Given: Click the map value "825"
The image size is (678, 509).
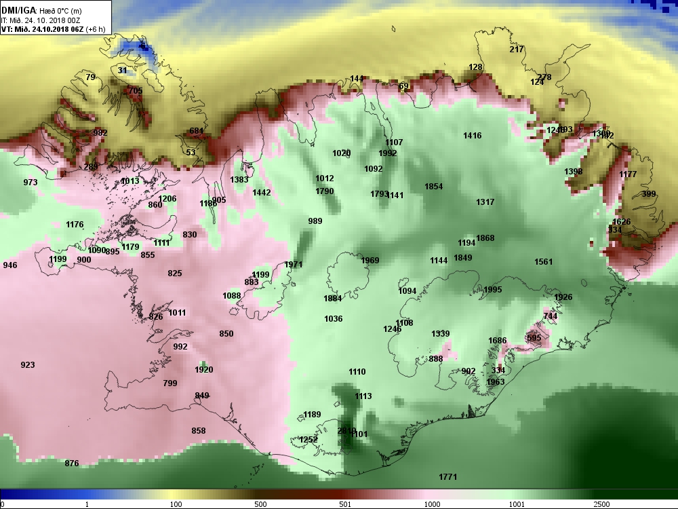Looking at the screenshot, I should pos(175,274).
